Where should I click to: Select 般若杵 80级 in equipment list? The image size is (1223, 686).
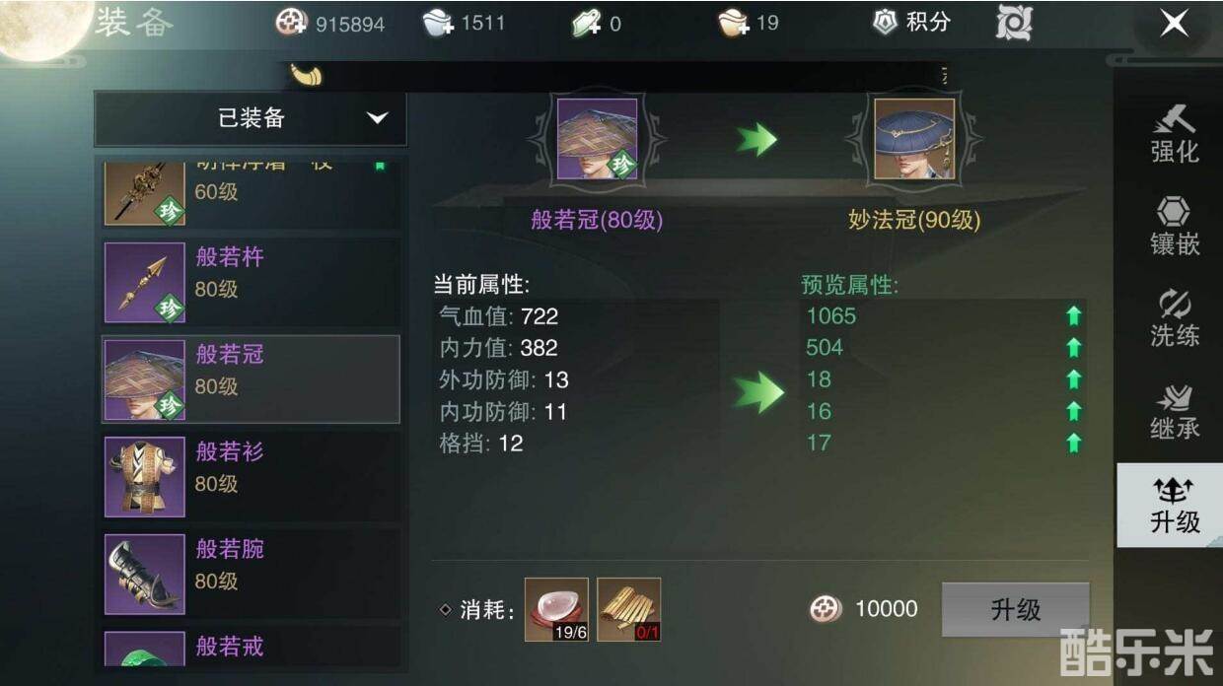(252, 282)
